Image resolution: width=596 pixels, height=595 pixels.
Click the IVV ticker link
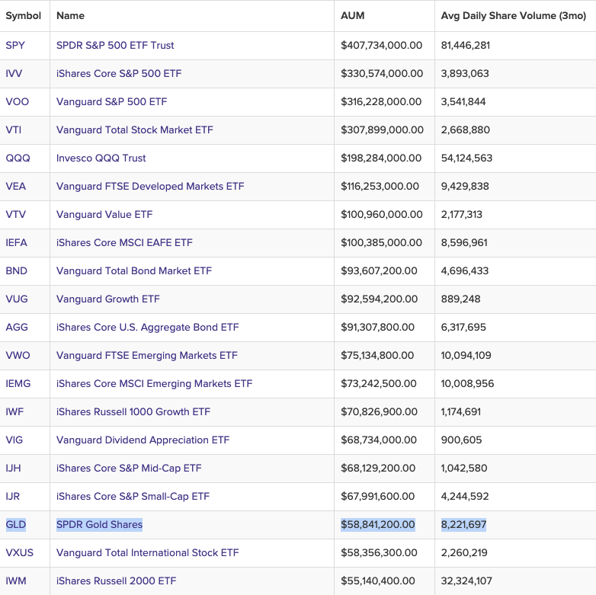14,73
